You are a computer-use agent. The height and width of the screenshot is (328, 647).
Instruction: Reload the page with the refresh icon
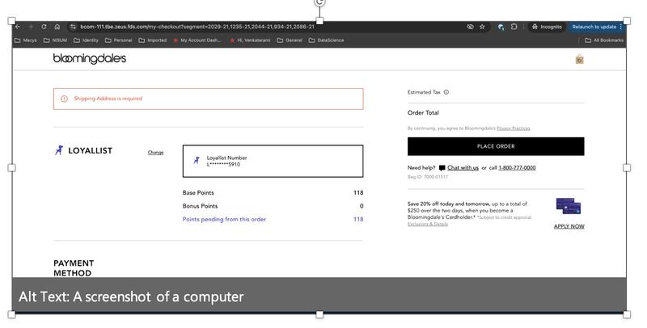(44, 27)
